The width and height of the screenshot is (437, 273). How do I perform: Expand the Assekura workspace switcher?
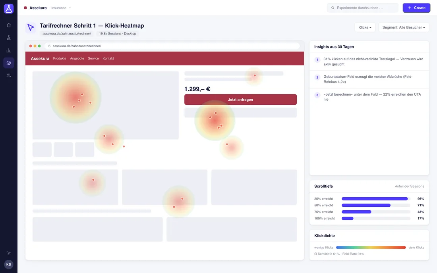point(70,8)
